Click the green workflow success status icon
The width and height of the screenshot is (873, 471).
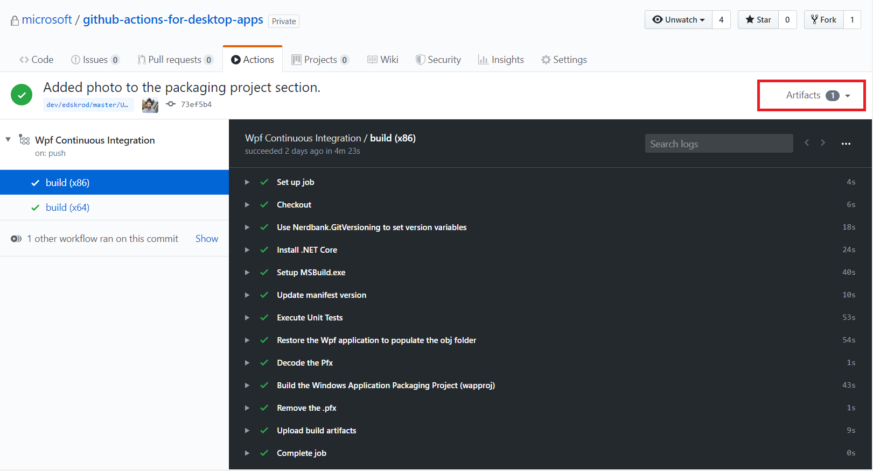[x=22, y=95]
